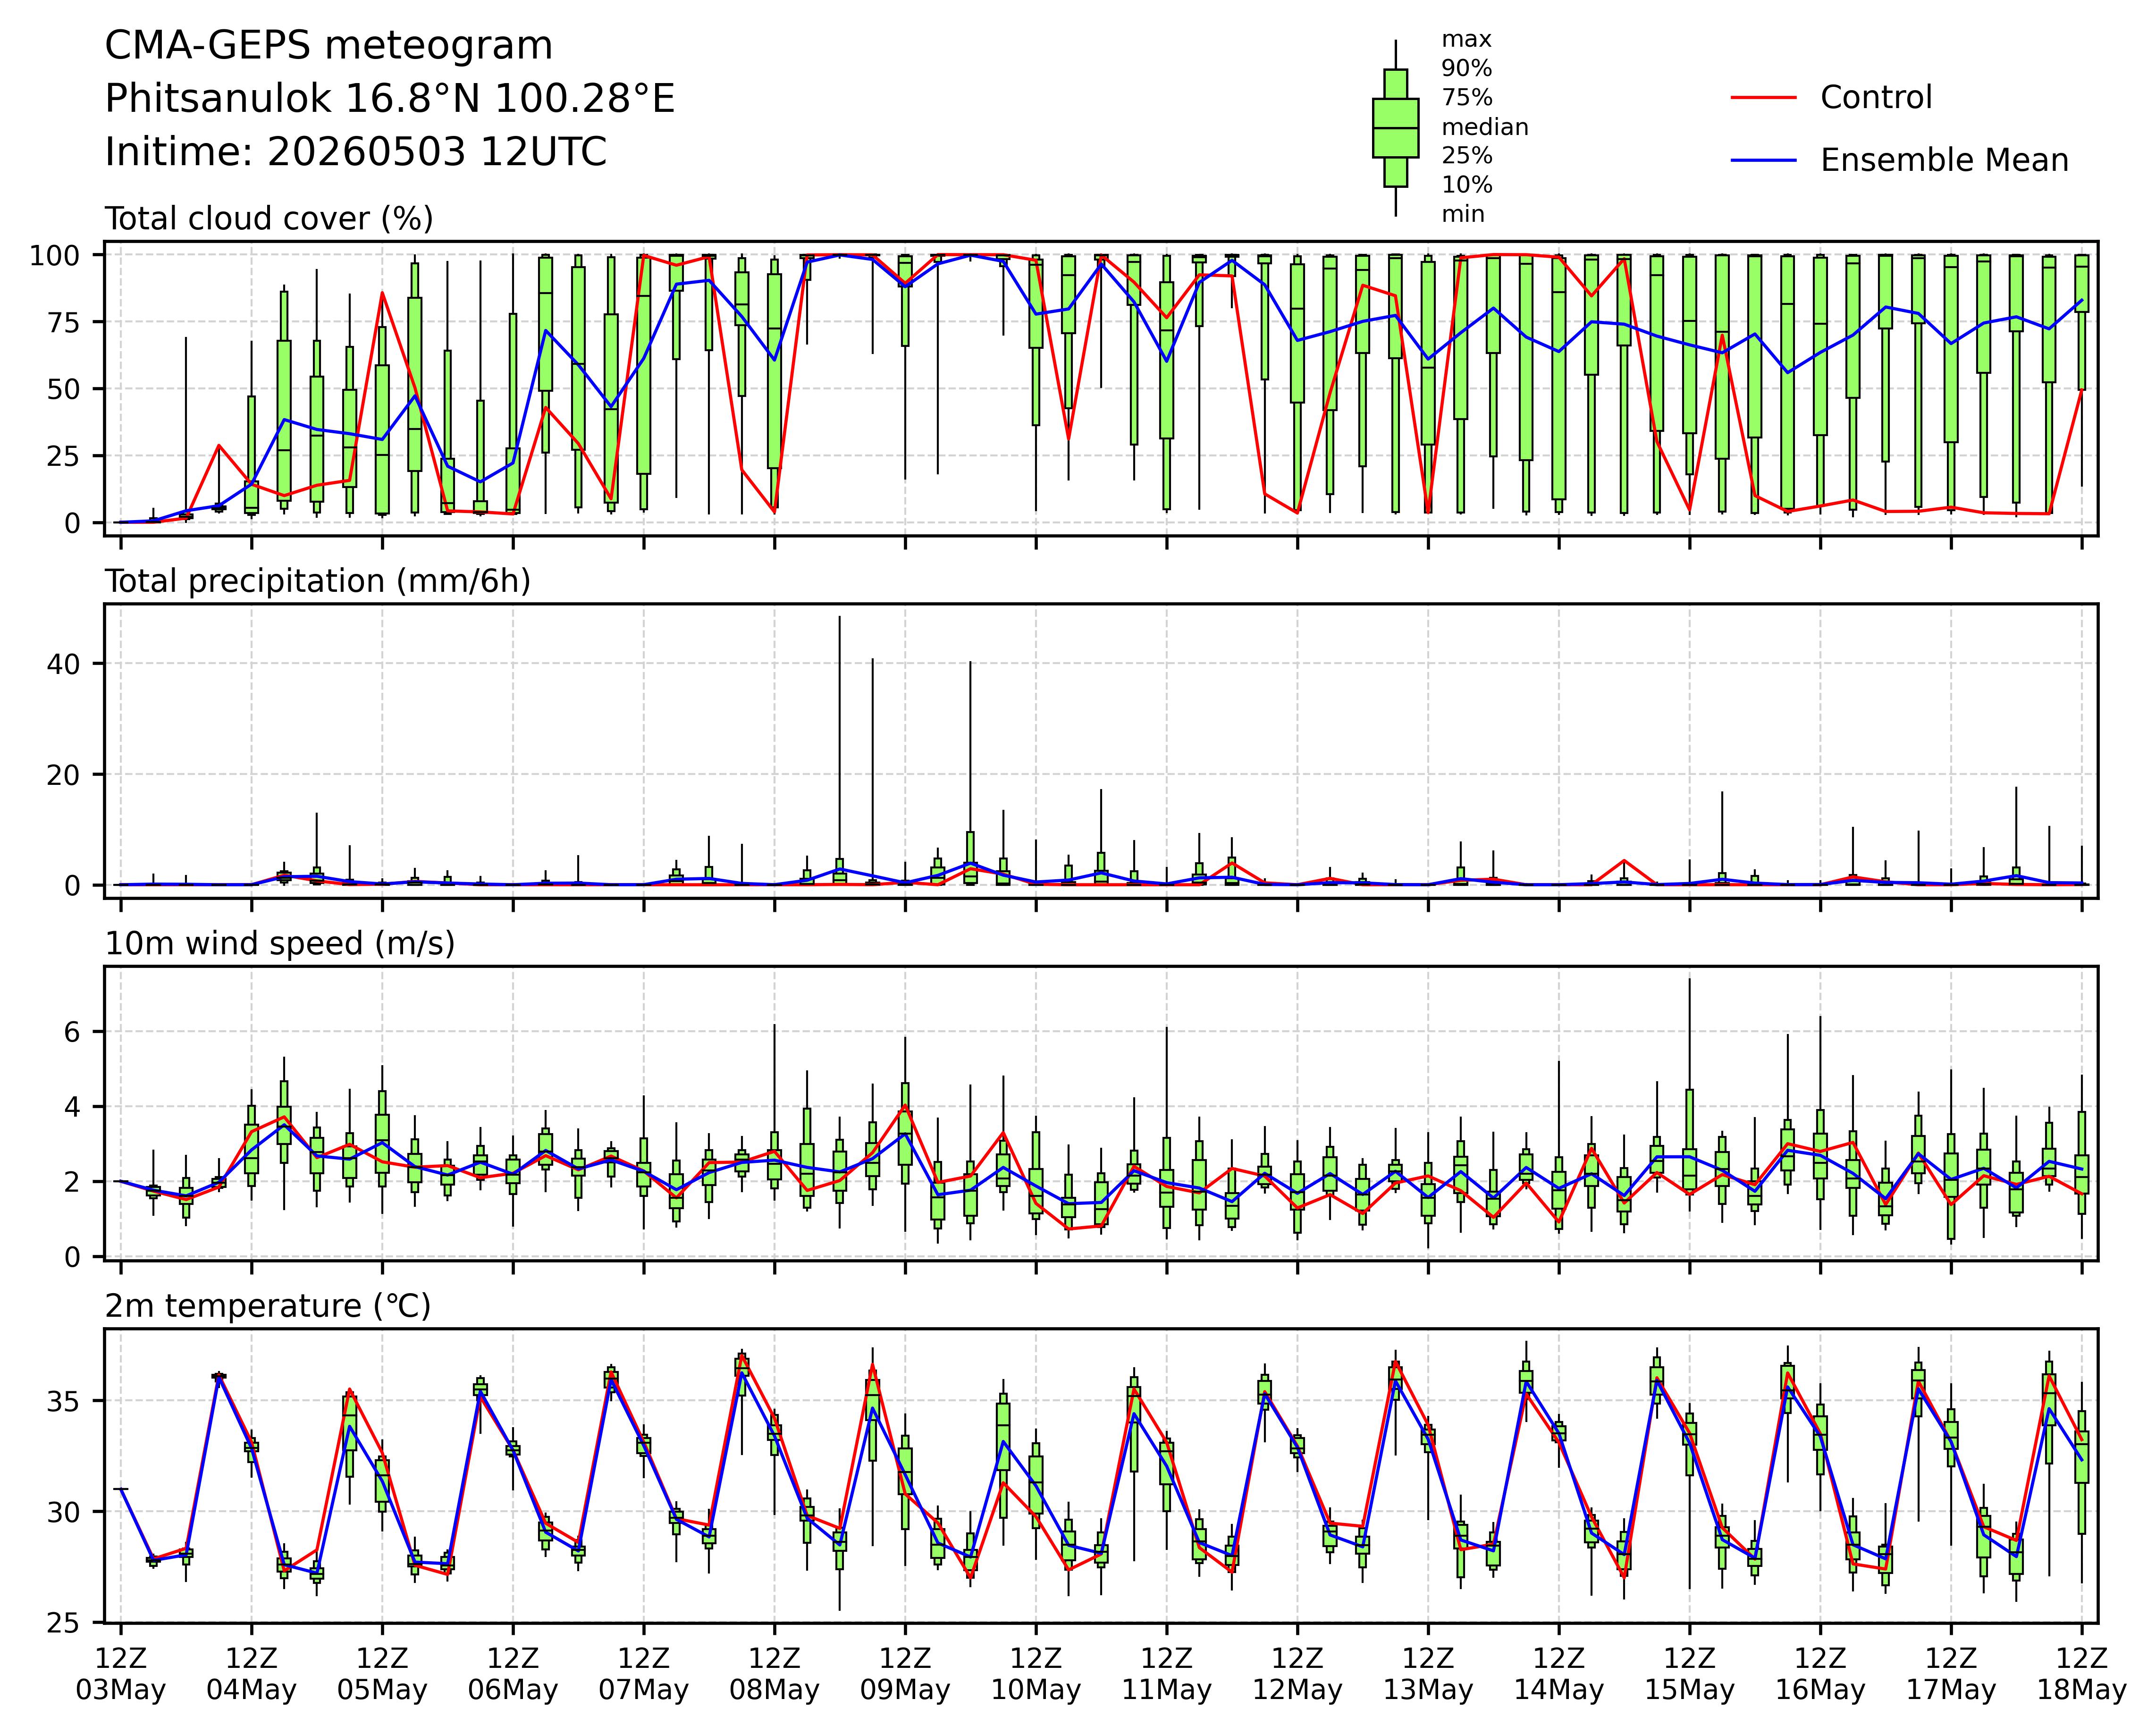Click the median label in box legend
The width and height of the screenshot is (2156, 1733).
tap(1485, 128)
